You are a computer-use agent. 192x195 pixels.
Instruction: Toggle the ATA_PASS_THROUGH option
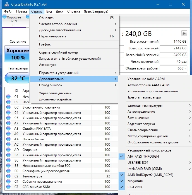click(x=155, y=157)
